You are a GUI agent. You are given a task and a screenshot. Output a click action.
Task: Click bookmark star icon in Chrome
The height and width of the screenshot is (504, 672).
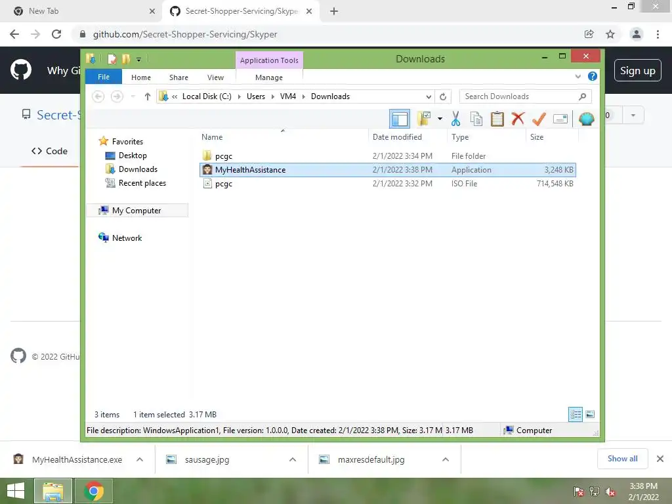(x=610, y=34)
